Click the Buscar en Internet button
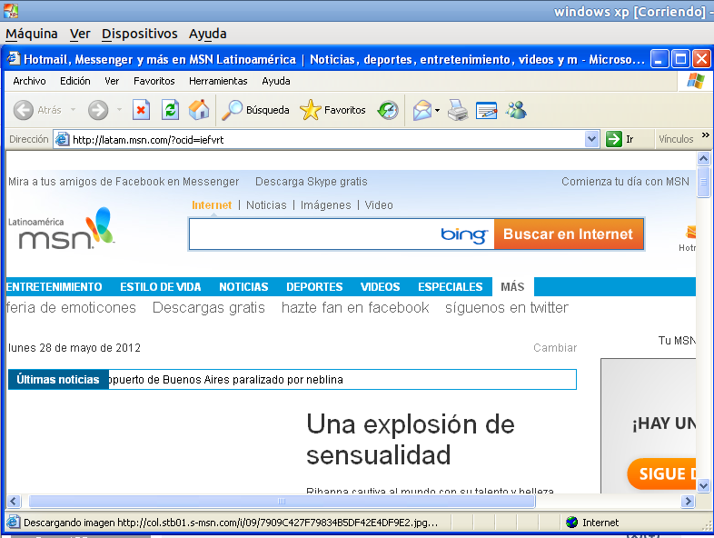Image resolution: width=714 pixels, height=538 pixels. [569, 234]
